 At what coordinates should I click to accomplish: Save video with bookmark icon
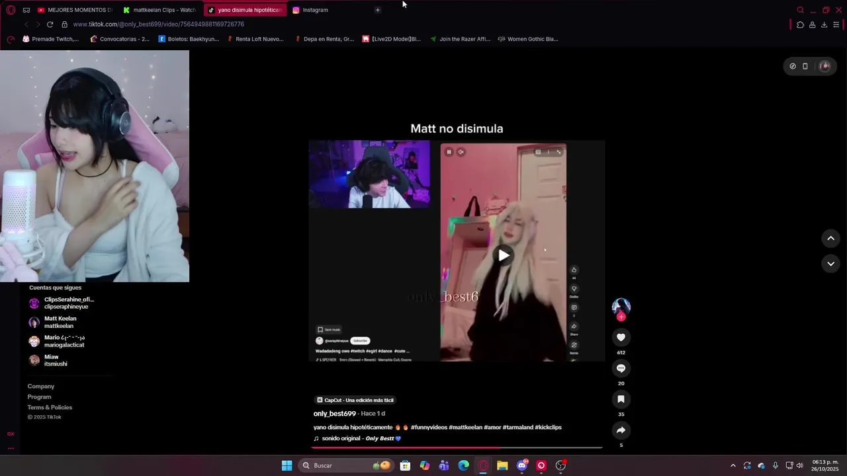point(621,399)
